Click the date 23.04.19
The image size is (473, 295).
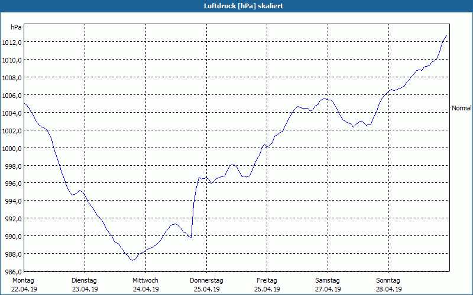tap(85, 289)
